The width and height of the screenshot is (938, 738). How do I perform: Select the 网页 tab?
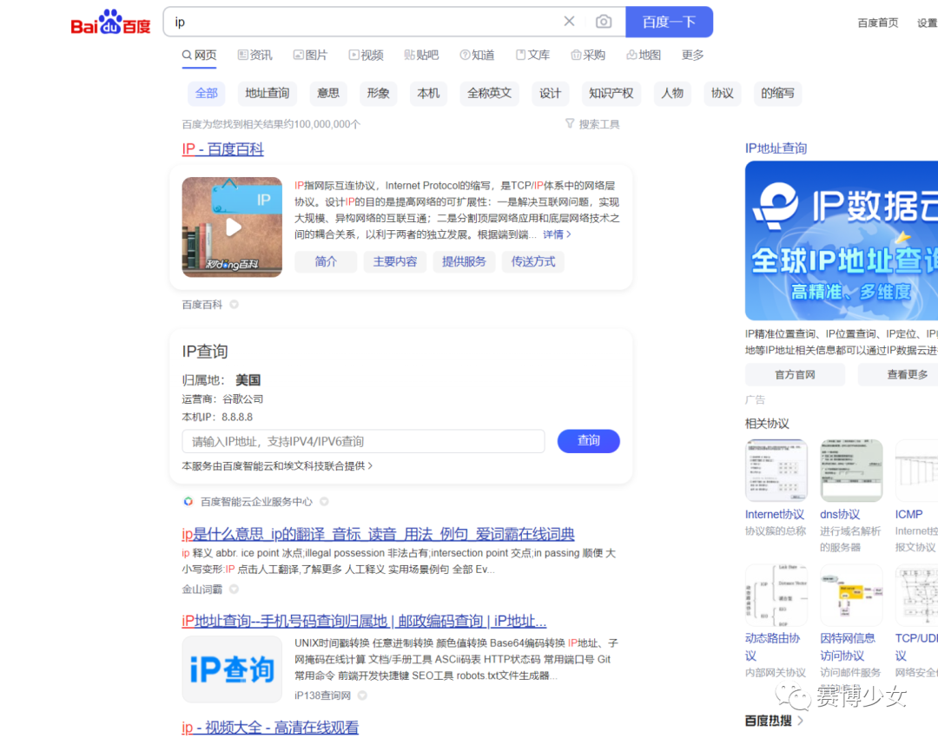199,55
